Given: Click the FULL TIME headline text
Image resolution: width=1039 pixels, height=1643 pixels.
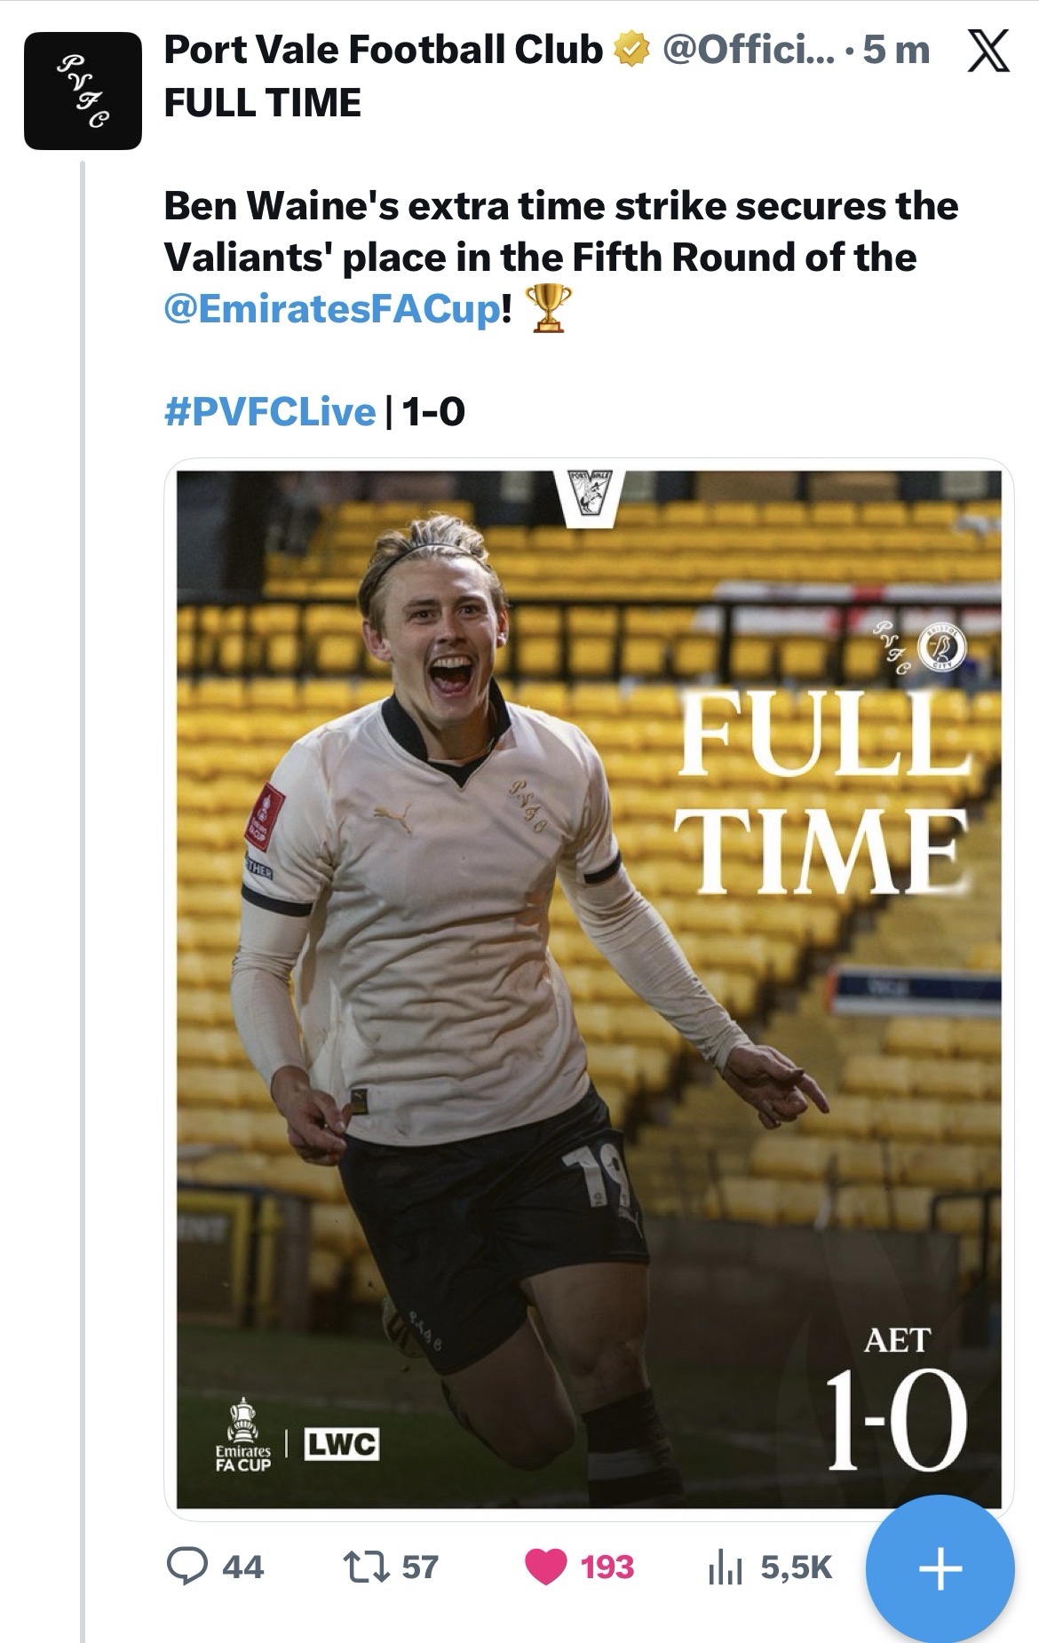Looking at the screenshot, I should coord(263,103).
